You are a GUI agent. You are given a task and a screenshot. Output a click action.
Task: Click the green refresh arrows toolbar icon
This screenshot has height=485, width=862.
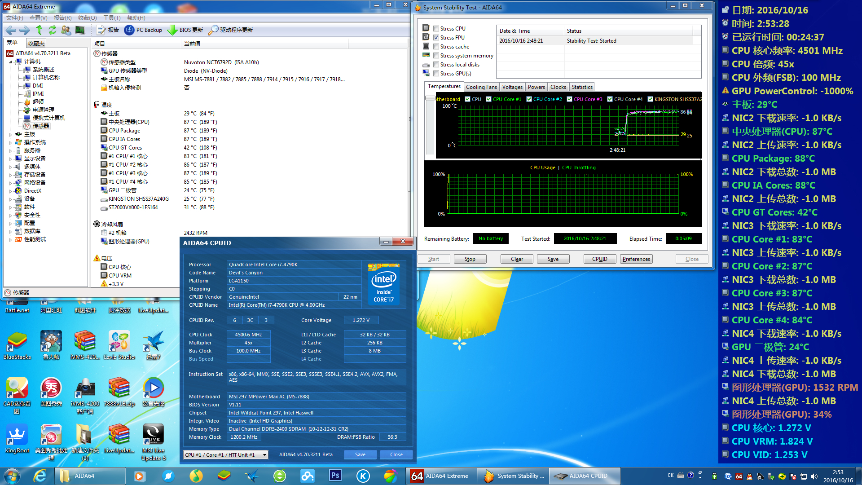coord(53,30)
